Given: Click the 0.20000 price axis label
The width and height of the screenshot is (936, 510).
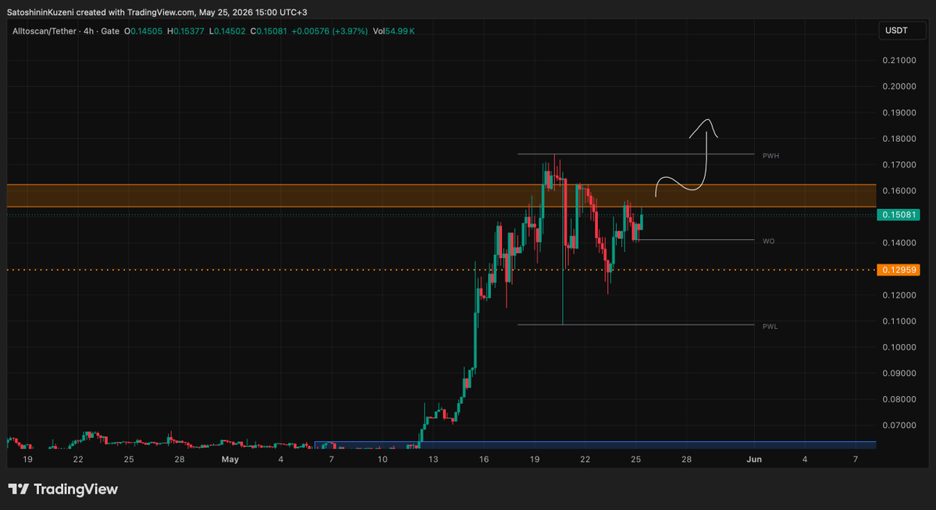Looking at the screenshot, I should point(899,87).
